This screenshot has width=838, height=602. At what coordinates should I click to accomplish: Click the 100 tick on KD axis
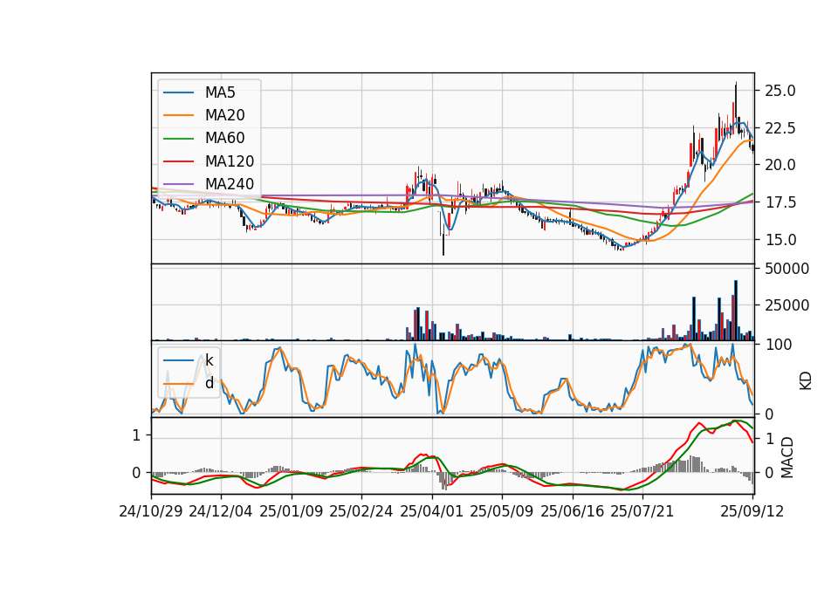tap(778, 345)
